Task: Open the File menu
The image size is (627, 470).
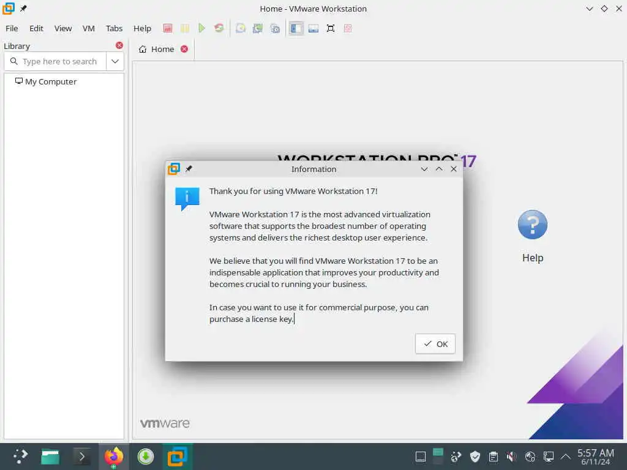Action: tap(12, 28)
